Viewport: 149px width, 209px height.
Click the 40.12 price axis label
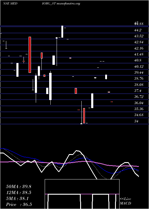pos(139,67)
